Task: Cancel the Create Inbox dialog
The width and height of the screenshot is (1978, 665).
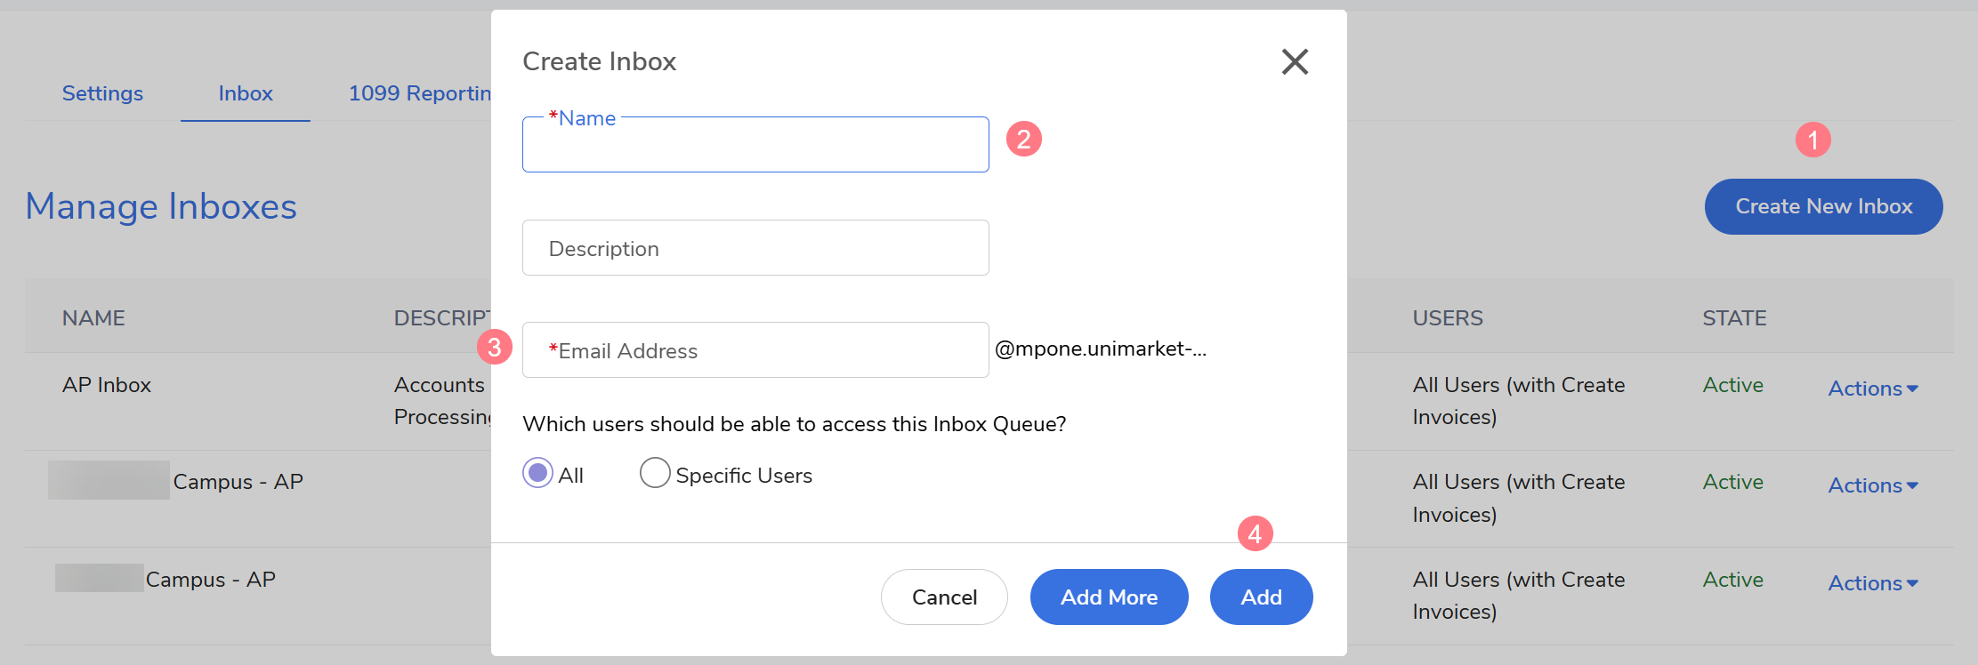Action: point(944,597)
